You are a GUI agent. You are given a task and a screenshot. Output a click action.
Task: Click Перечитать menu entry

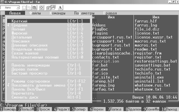(48, 93)
